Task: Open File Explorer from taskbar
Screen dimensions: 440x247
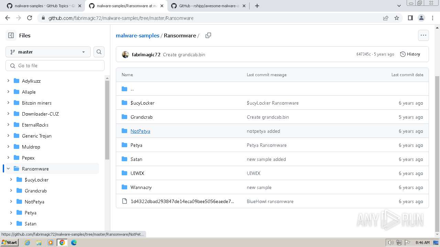Action: pos(39,243)
